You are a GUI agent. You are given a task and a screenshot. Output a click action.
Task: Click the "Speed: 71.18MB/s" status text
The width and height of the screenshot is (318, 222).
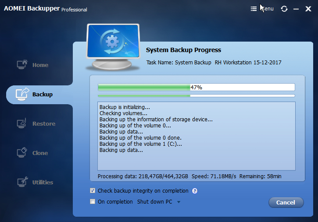click(x=214, y=176)
